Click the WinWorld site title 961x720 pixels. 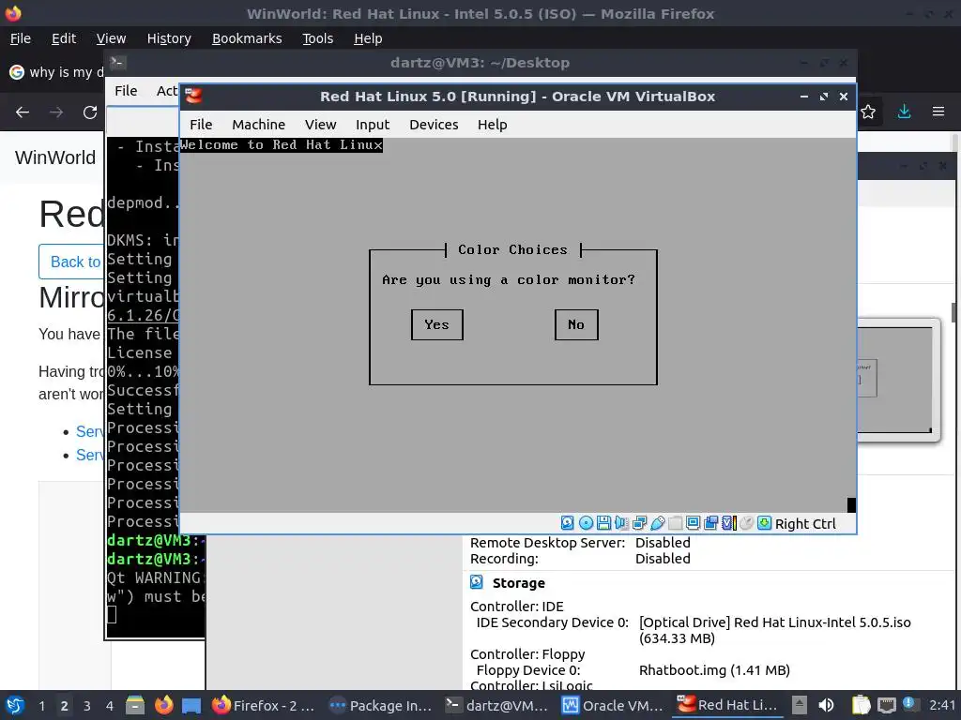[x=55, y=157]
